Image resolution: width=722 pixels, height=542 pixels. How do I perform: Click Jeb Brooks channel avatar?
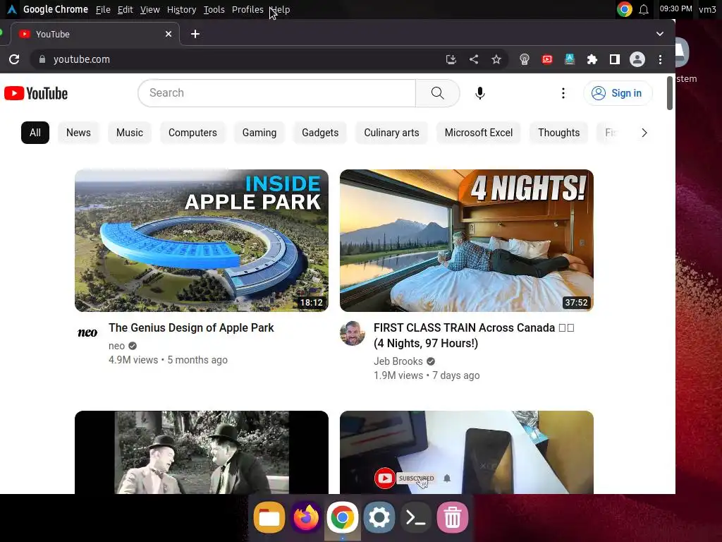click(x=353, y=333)
